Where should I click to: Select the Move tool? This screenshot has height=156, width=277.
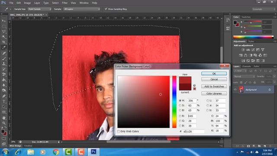pos(4,21)
